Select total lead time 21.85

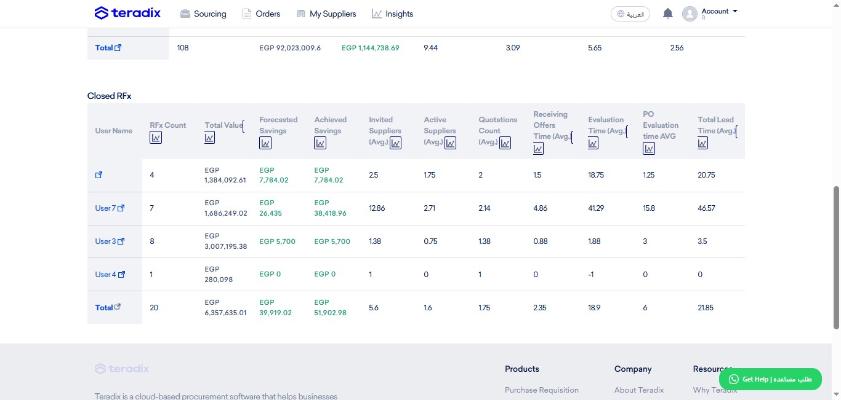pyautogui.click(x=706, y=308)
